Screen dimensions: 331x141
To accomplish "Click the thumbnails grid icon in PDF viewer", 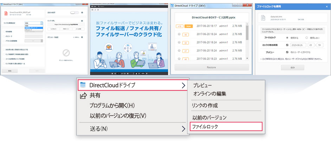I will click(92, 10).
